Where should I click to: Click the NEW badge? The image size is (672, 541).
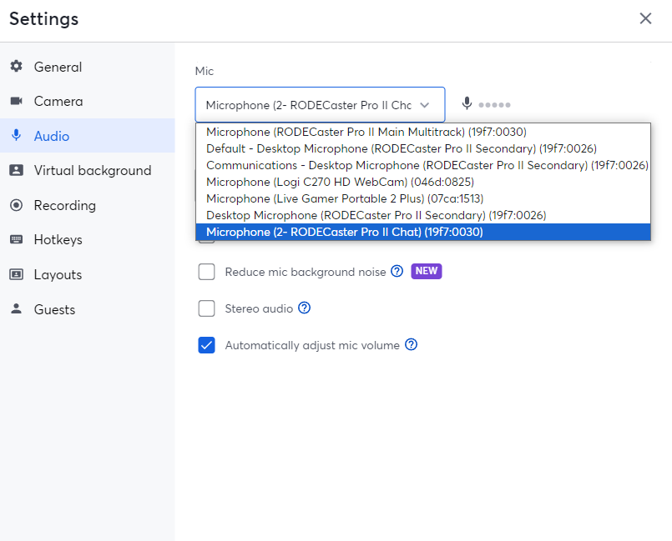click(x=427, y=271)
